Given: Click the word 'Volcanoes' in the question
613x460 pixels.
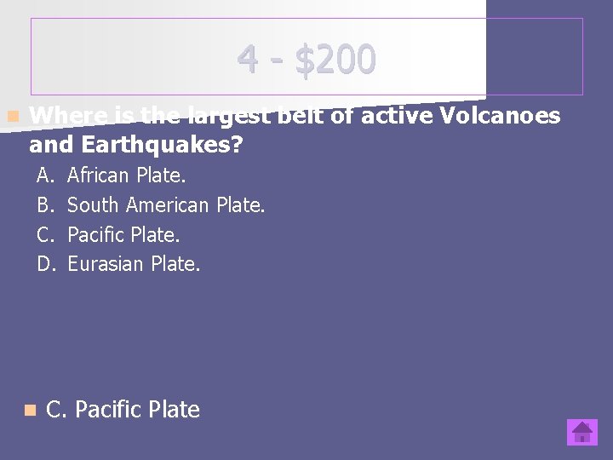Looking at the screenshot, I should (x=500, y=115).
